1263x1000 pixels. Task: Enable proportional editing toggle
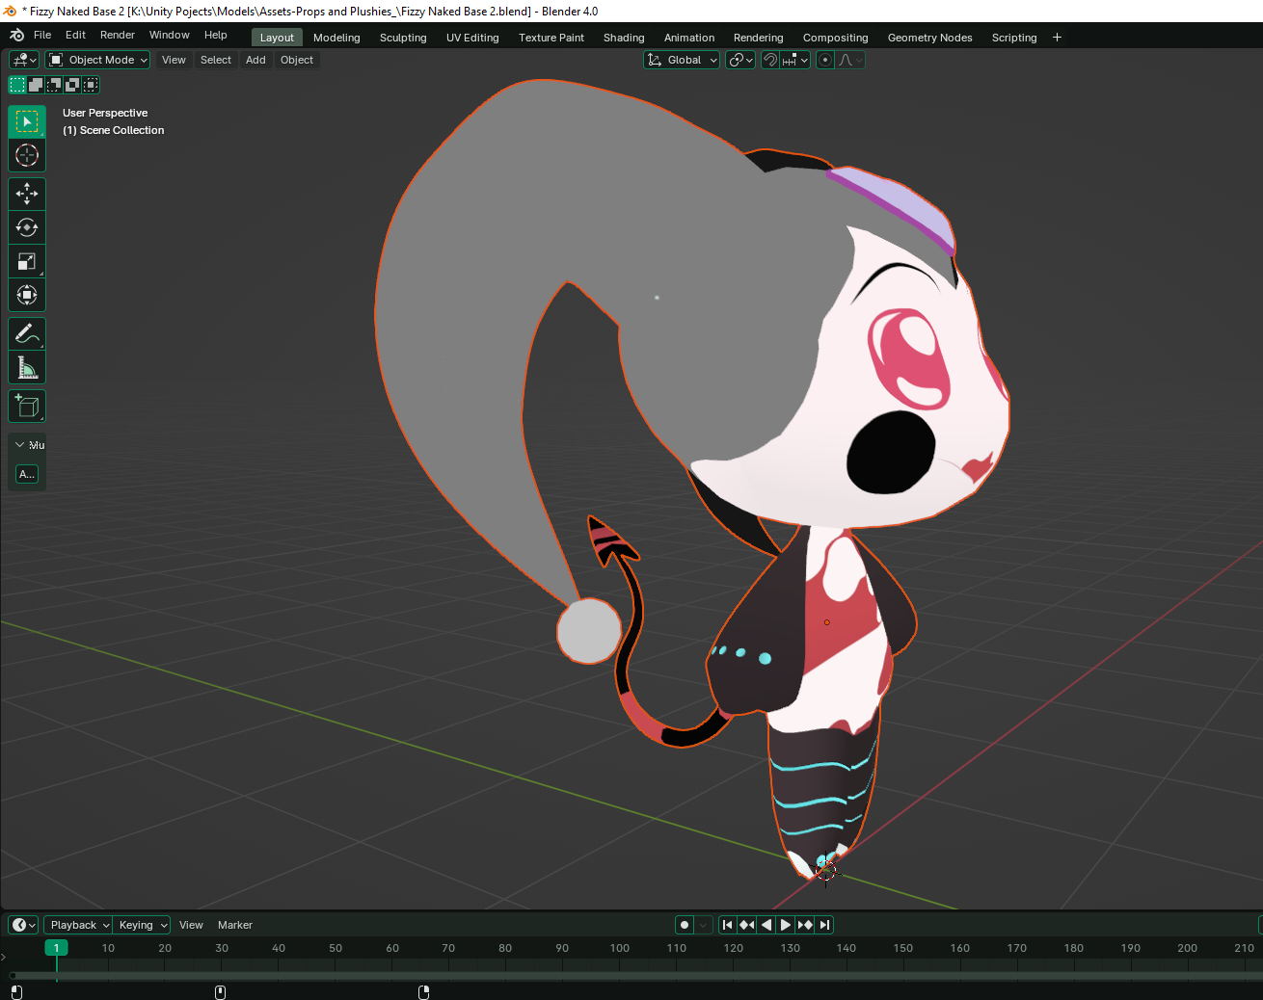click(825, 60)
